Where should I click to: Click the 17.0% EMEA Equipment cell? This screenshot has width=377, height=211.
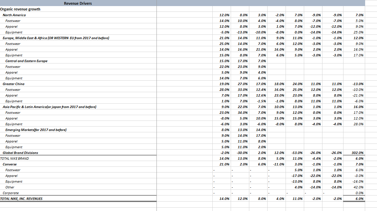click(354, 55)
